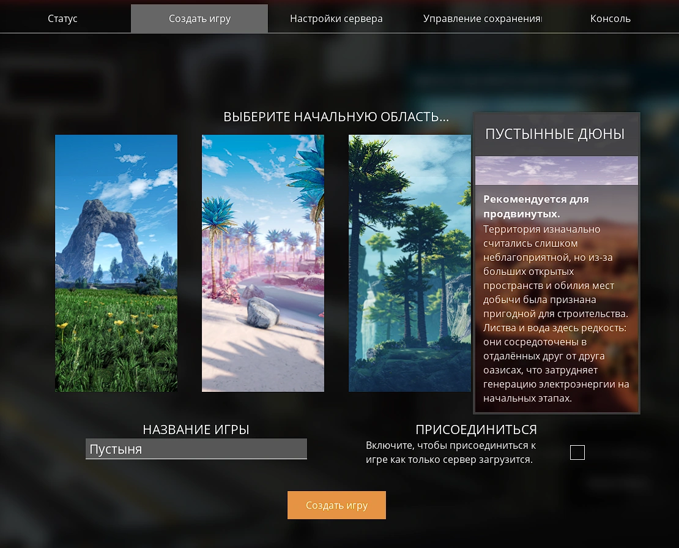Clear the Пустыня text in name field
Viewport: 679px width, 548px height.
pos(196,449)
